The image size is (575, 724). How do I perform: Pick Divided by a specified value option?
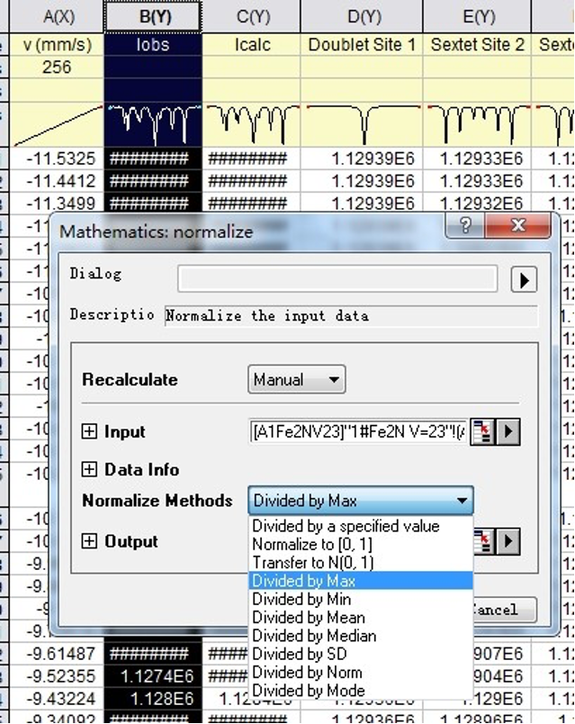346,526
